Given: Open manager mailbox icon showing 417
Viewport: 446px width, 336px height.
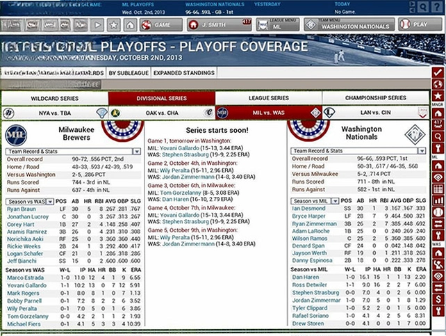Looking at the screenshot, I should click(438, 125).
